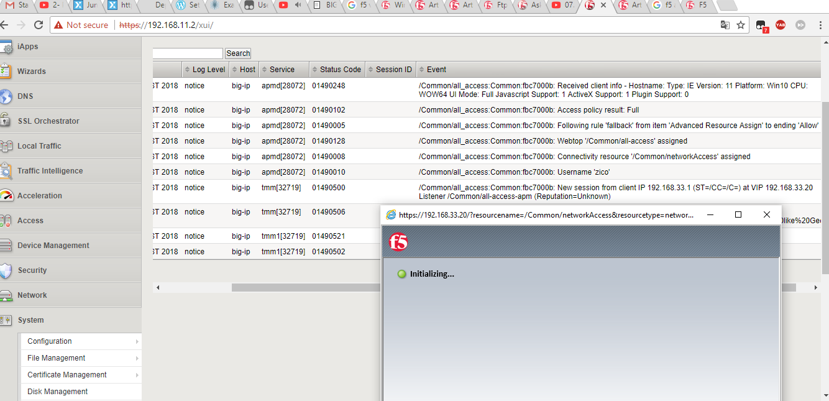This screenshot has height=401, width=829.
Task: Click inside the search text field
Action: point(188,53)
